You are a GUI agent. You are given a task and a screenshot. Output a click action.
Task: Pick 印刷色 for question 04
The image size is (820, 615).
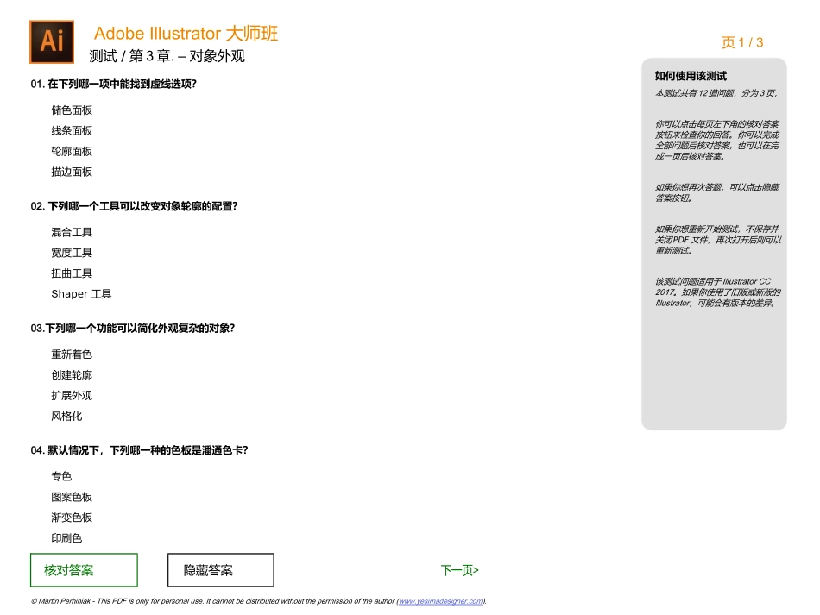pos(65,537)
